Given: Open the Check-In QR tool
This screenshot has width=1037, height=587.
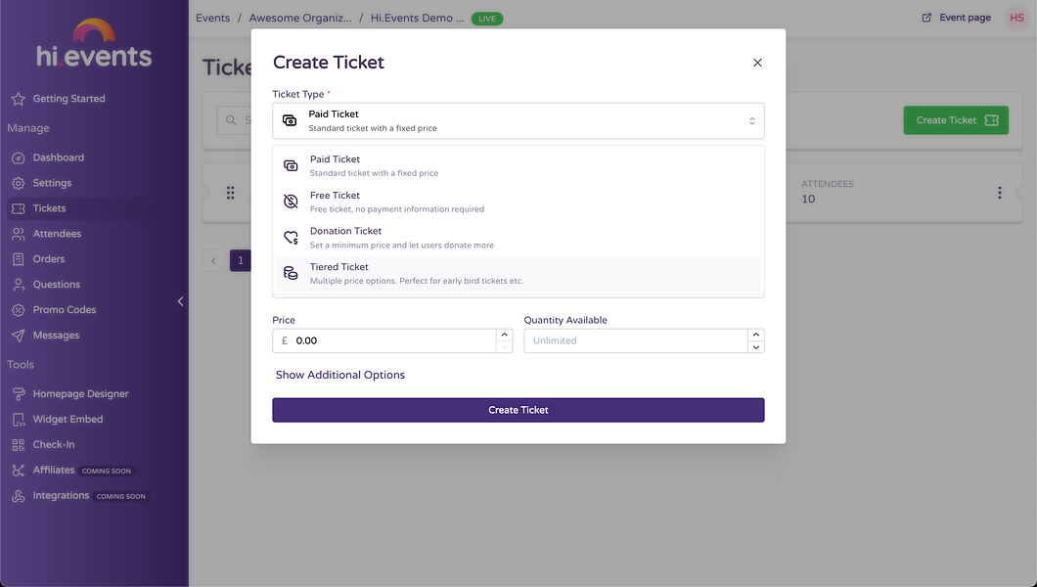Looking at the screenshot, I should (53, 444).
